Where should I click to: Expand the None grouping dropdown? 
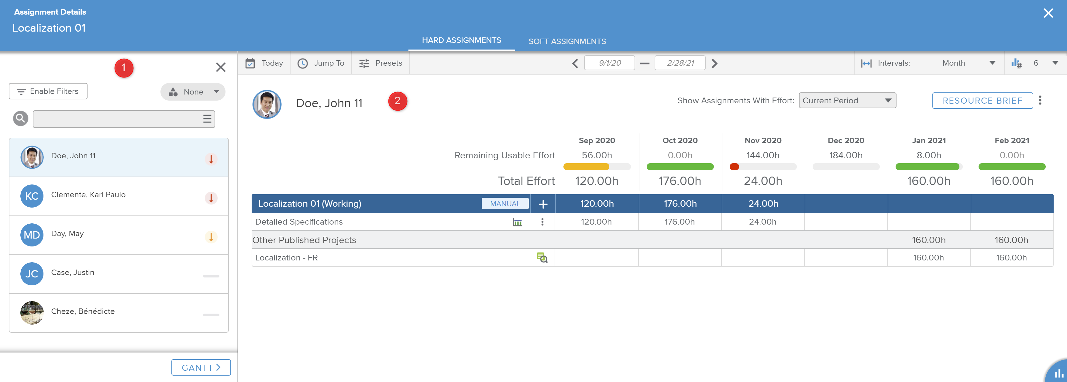coord(193,92)
